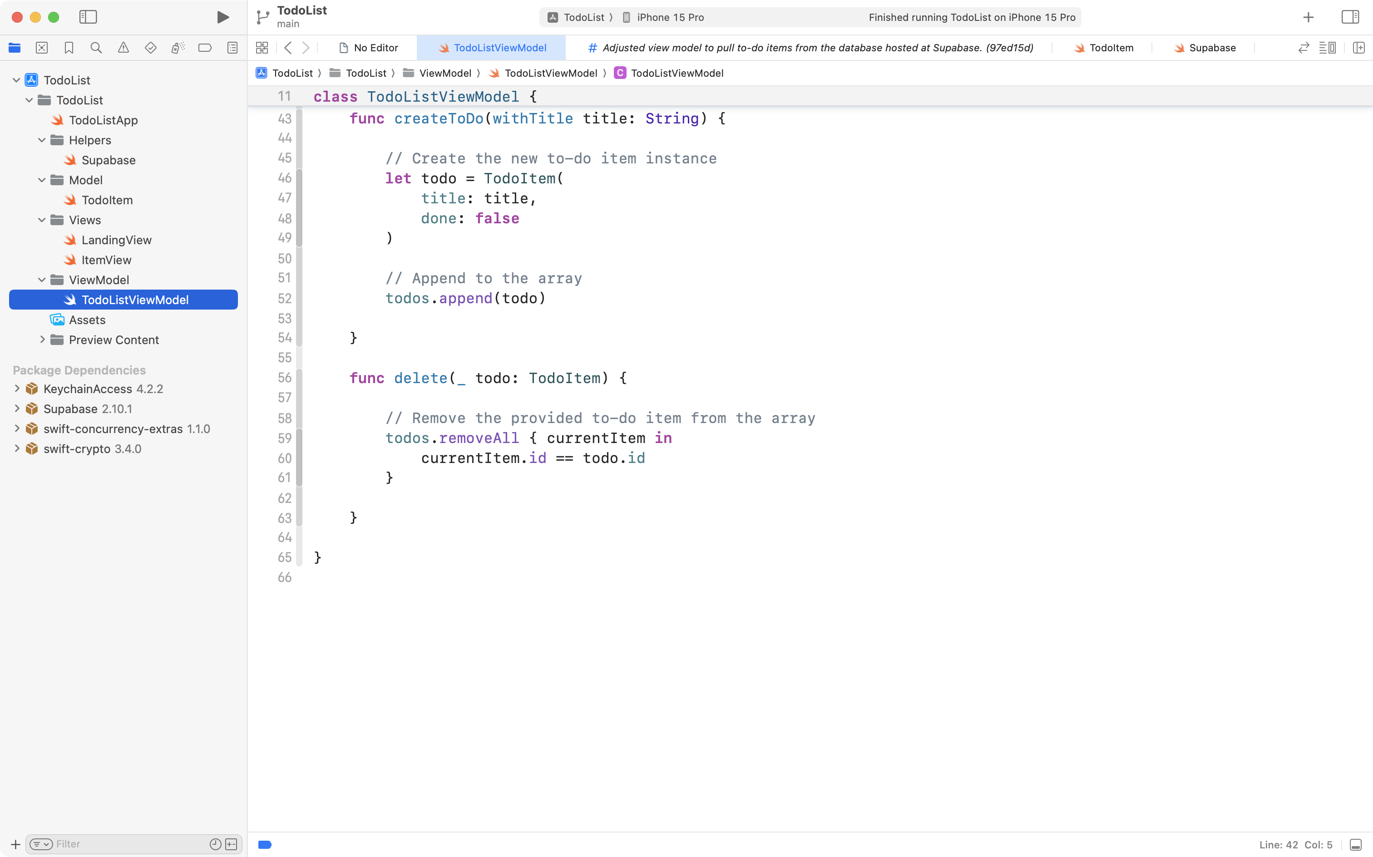
Task: Show the Breakpoint navigator
Action: [x=205, y=48]
